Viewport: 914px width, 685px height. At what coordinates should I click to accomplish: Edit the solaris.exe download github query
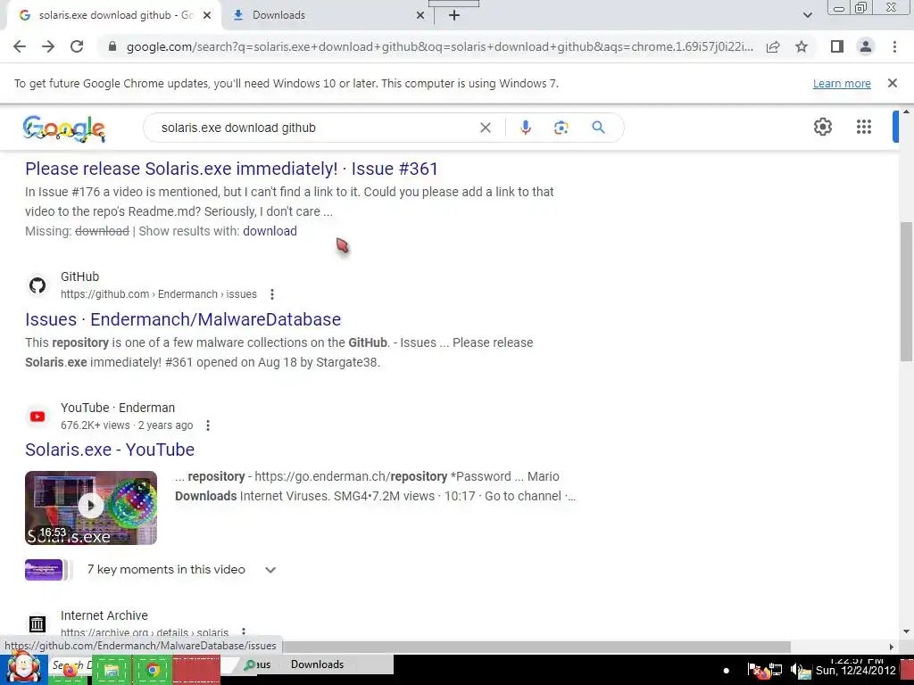tap(238, 128)
